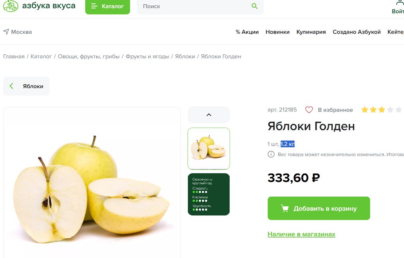404x258 pixels.
Task: Click Добавить в корзину button
Action: [319, 208]
